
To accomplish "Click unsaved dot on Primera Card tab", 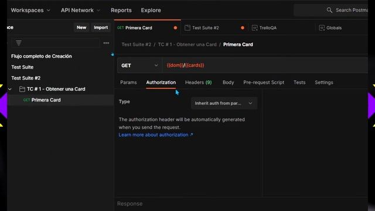I will [x=175, y=28].
